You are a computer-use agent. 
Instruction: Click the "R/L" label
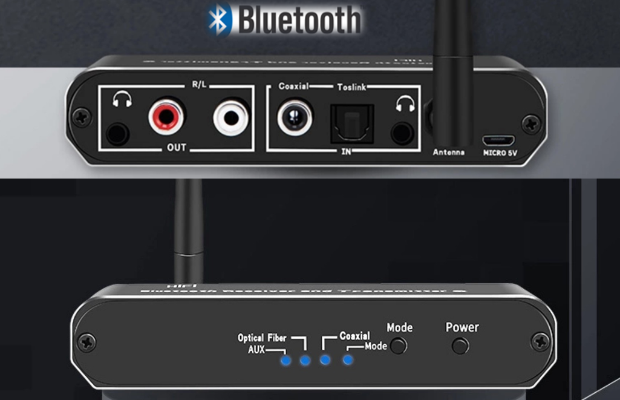[x=199, y=84]
